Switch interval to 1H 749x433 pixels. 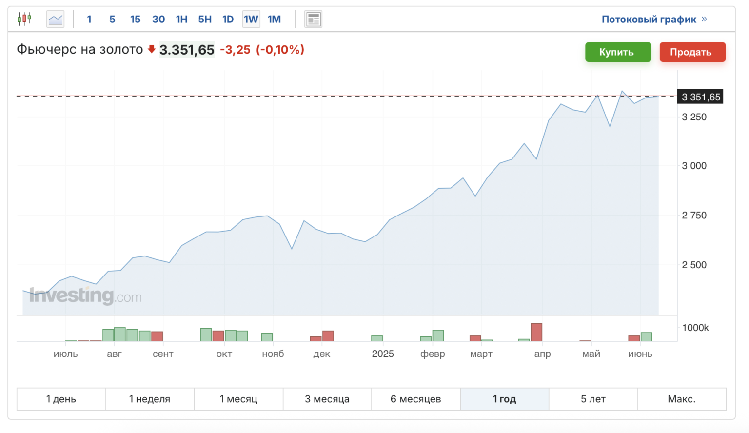[x=181, y=19]
